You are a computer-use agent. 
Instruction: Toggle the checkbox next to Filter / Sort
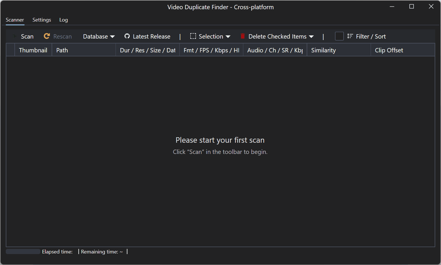(x=339, y=36)
